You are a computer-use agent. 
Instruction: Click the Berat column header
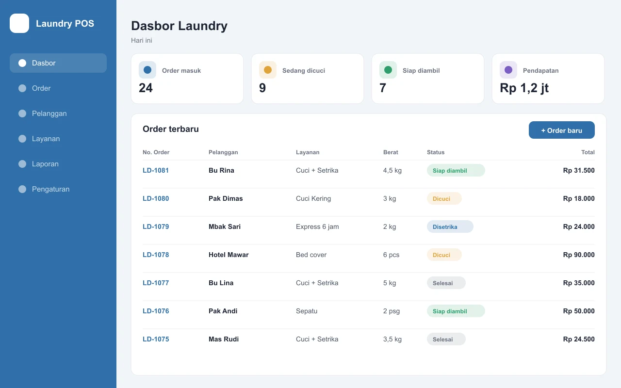tap(391, 152)
